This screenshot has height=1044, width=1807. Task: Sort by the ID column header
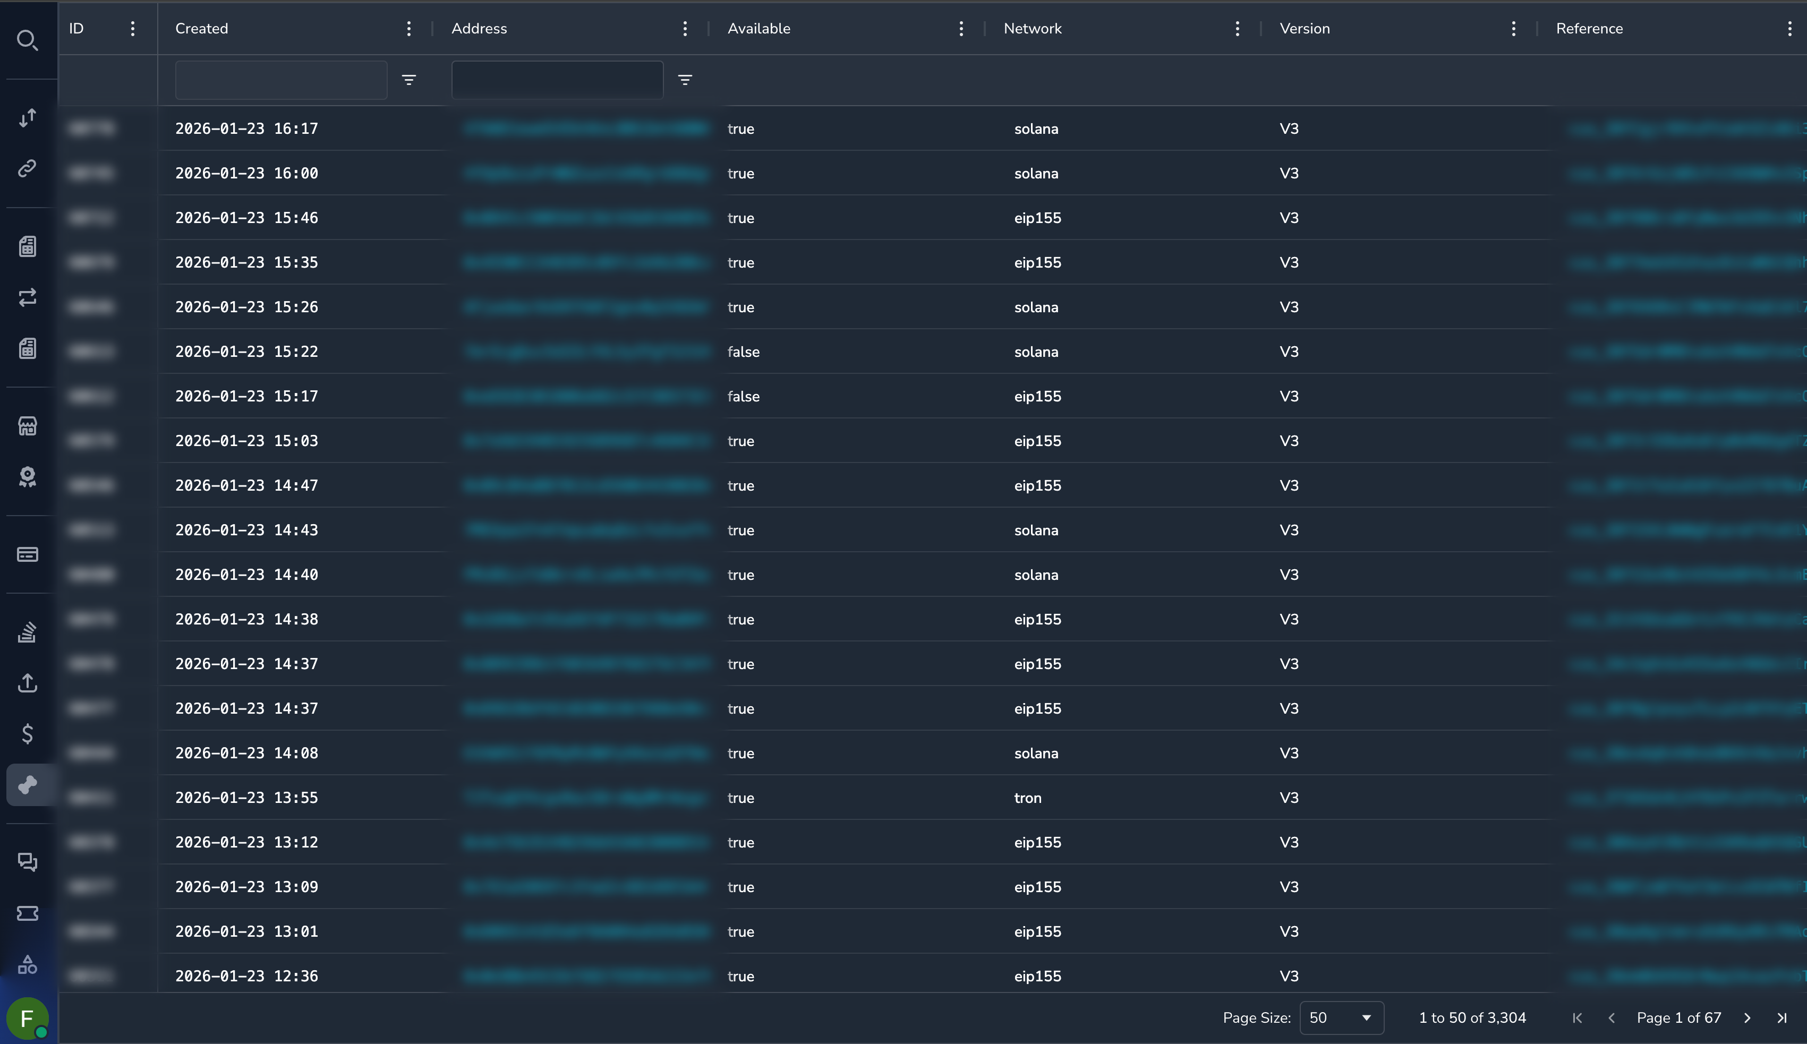[76, 29]
